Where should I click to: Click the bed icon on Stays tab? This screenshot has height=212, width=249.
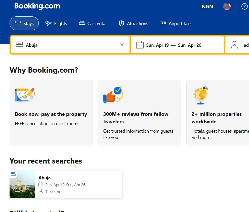point(18,23)
